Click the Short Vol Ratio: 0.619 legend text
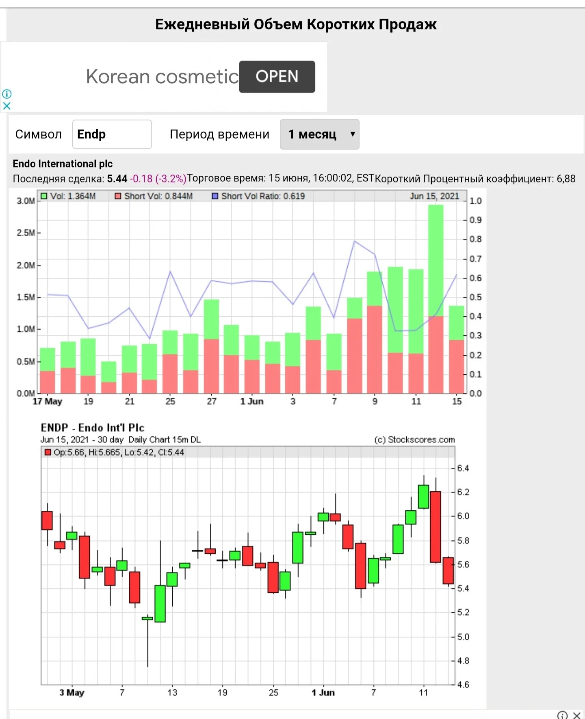585x719 pixels. coord(263,196)
